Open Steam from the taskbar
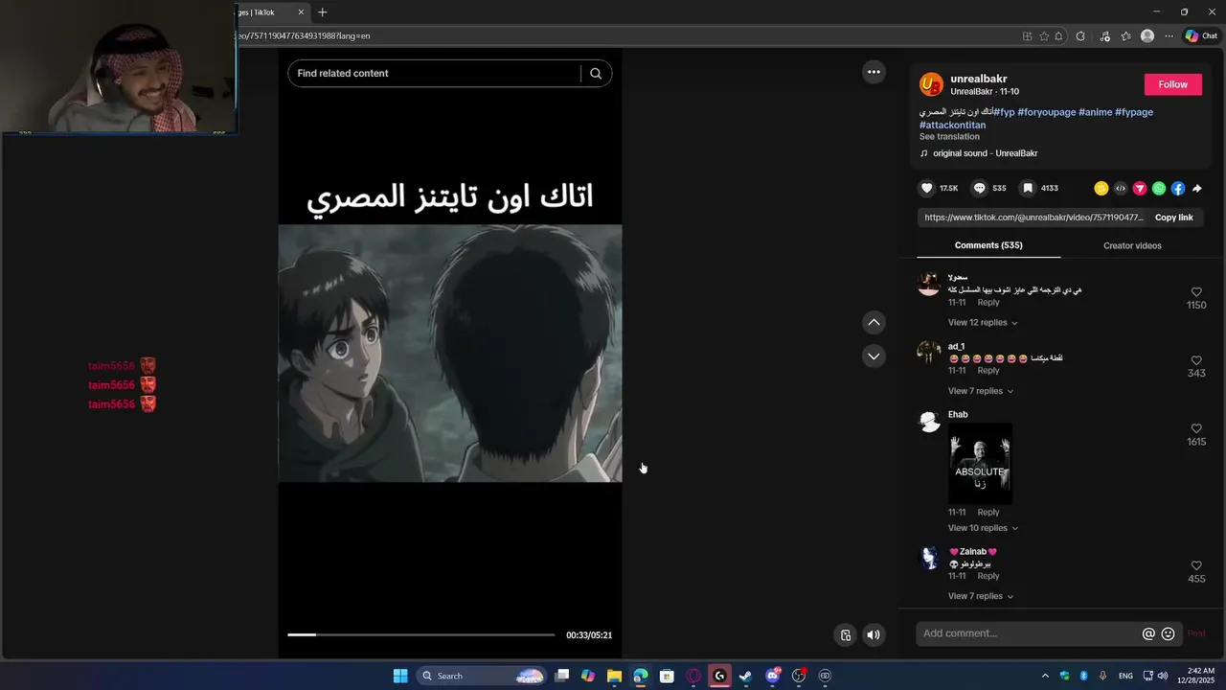Image resolution: width=1226 pixels, height=690 pixels. pyautogui.click(x=745, y=676)
